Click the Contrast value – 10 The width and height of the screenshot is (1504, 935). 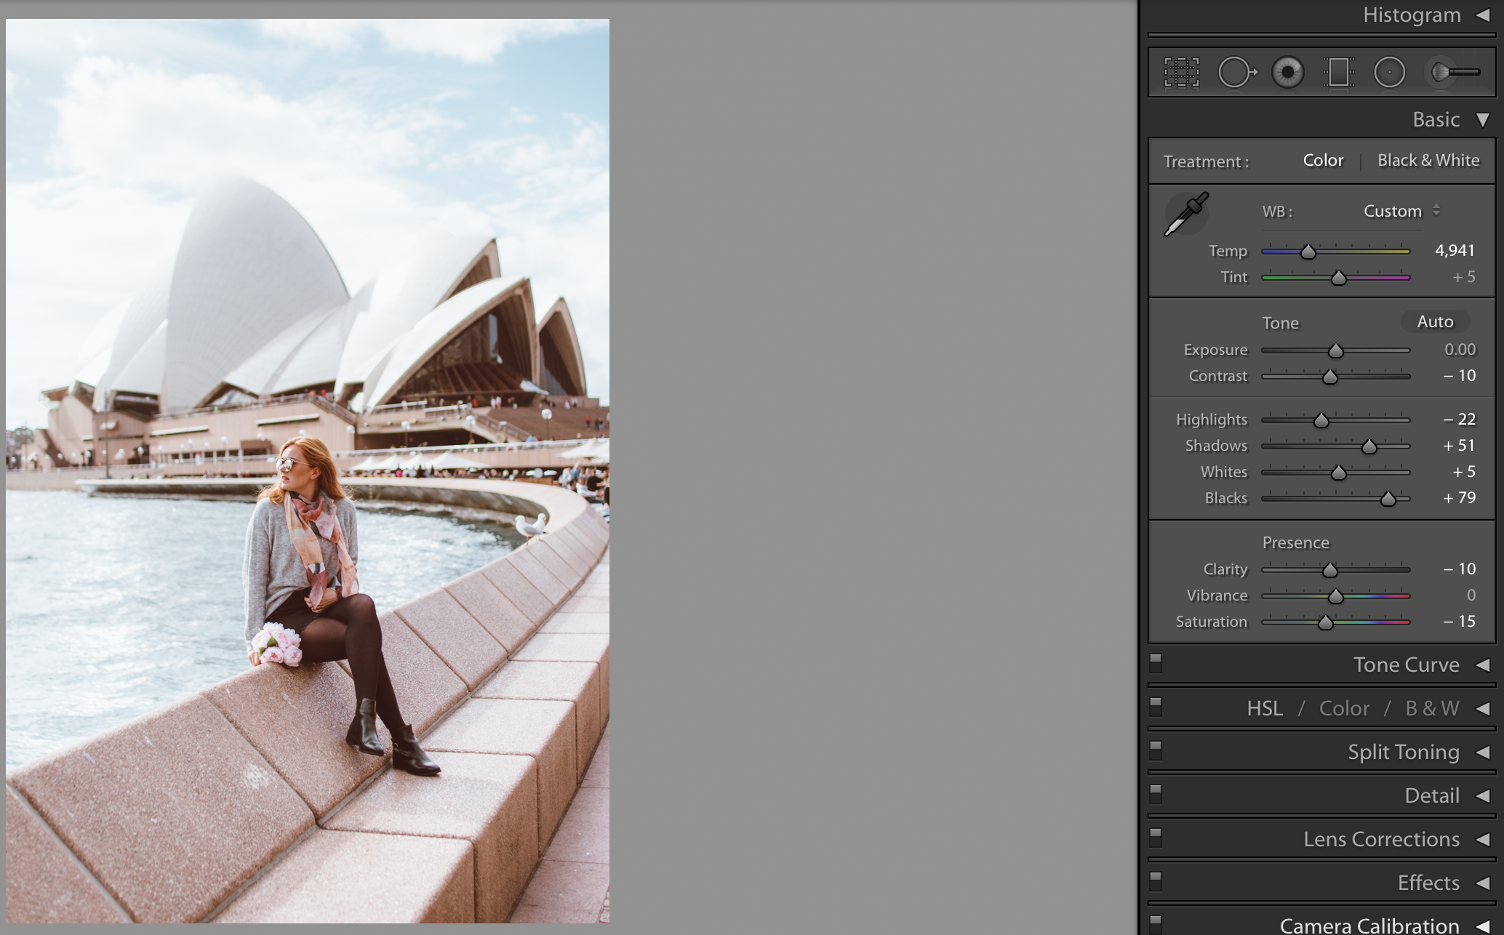click(x=1460, y=376)
